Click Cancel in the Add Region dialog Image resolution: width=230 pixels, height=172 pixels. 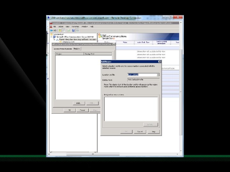click(140, 132)
